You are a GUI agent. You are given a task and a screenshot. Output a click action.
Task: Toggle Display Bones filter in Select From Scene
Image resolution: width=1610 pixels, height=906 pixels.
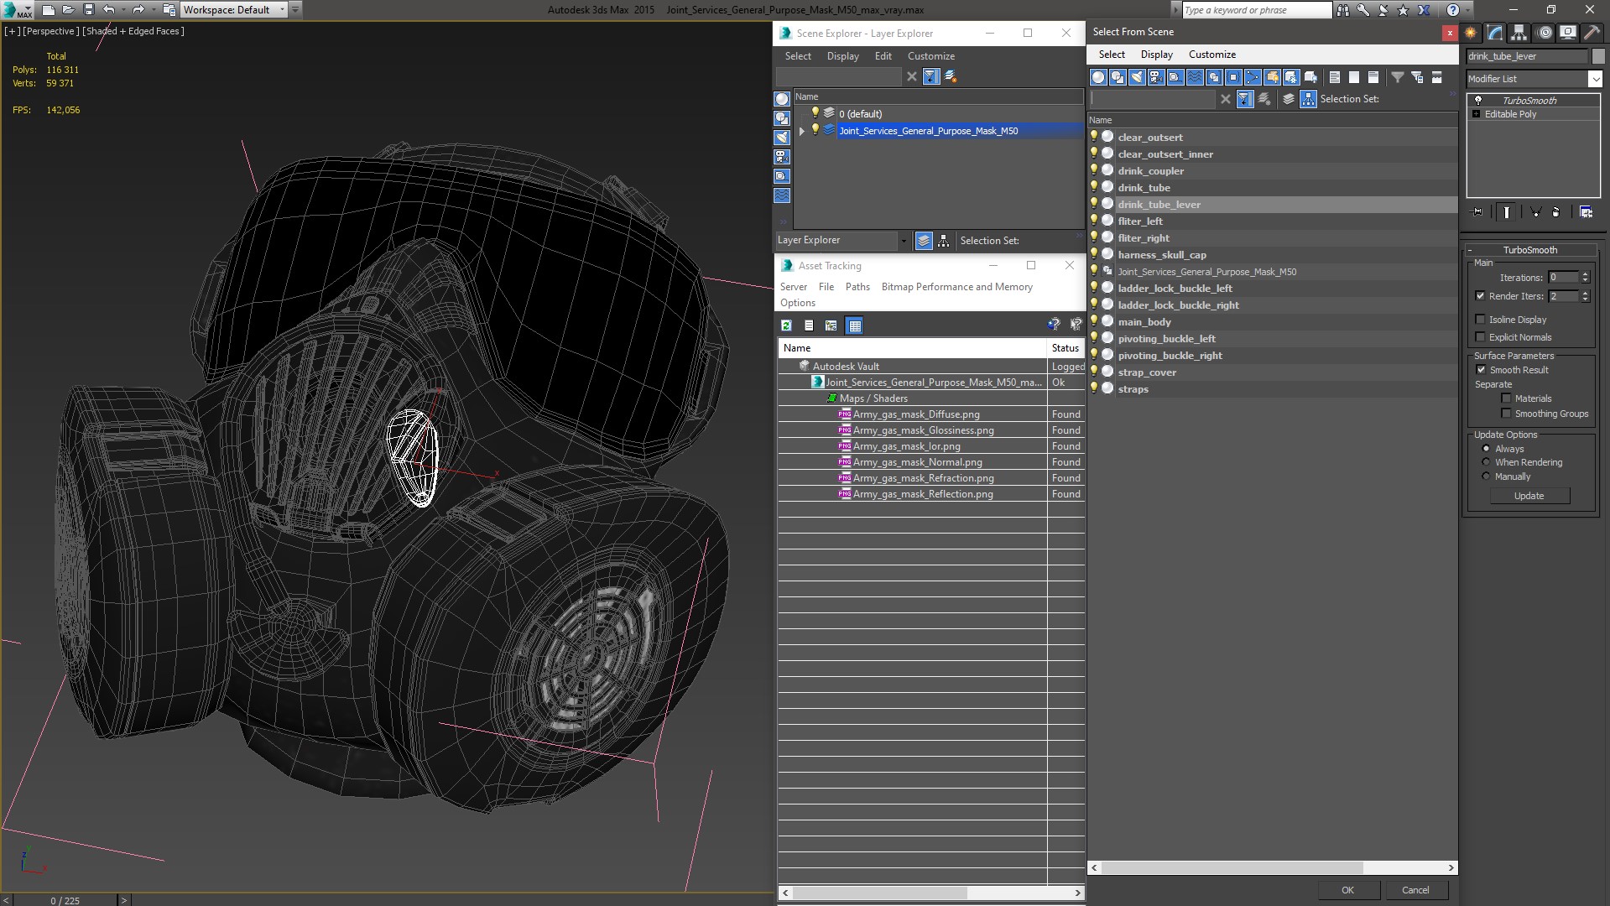click(x=1253, y=77)
